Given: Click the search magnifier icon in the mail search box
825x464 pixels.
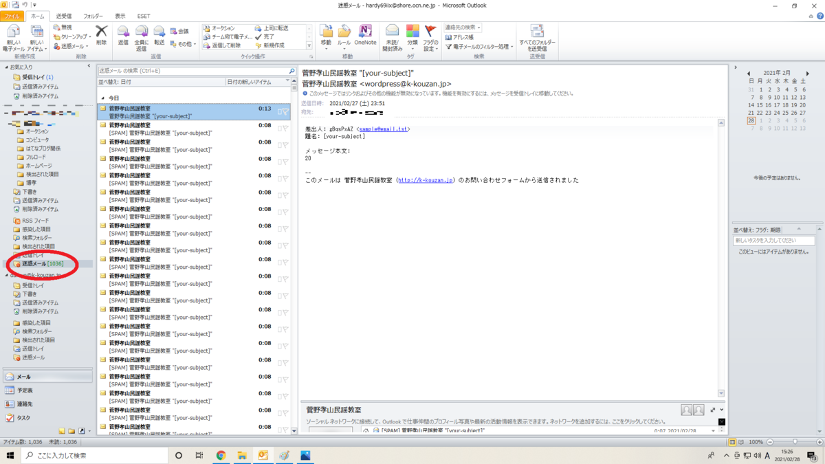Looking at the screenshot, I should (292, 71).
